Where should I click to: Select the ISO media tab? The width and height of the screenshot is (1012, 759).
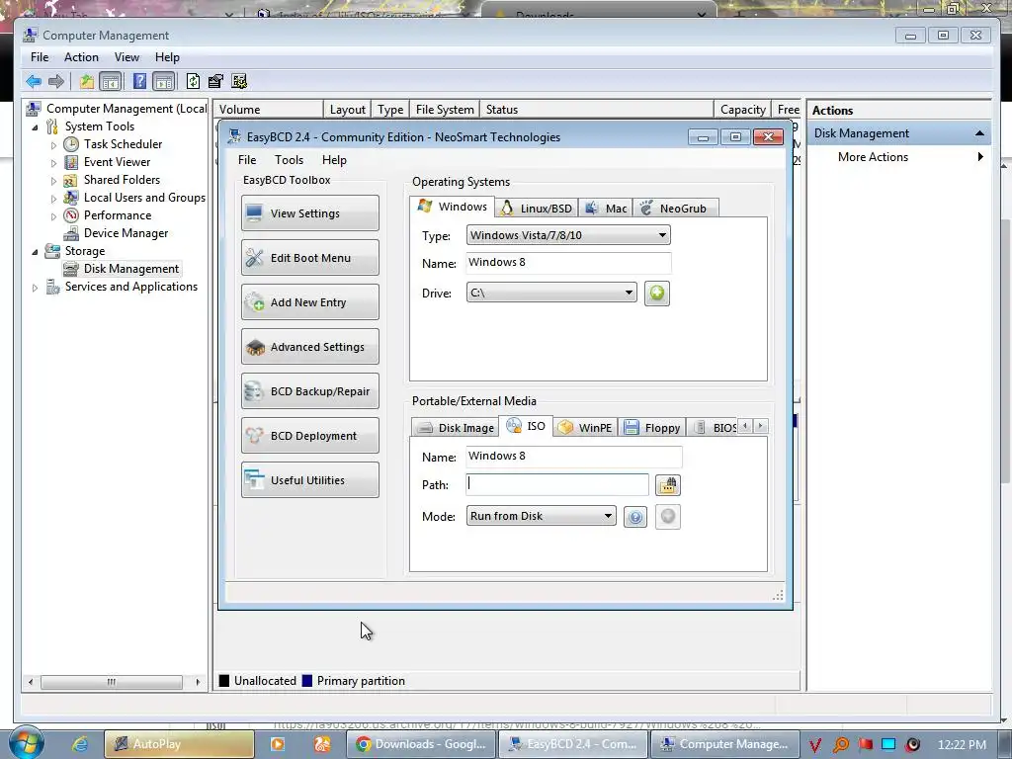526,426
